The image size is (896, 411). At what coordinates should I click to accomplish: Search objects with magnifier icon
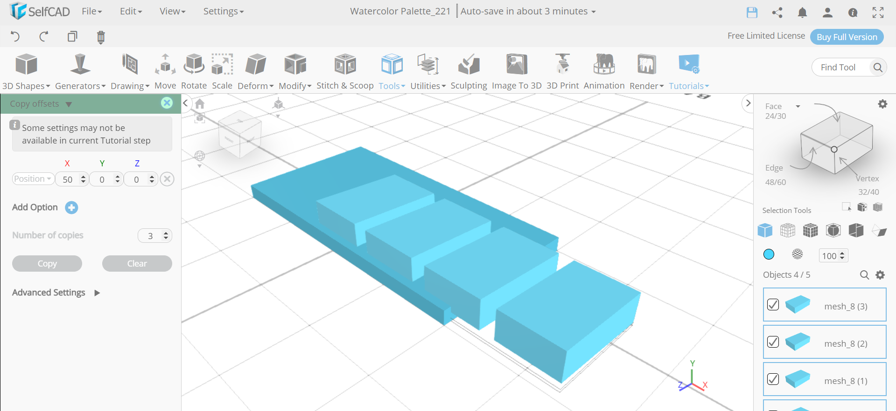(864, 275)
